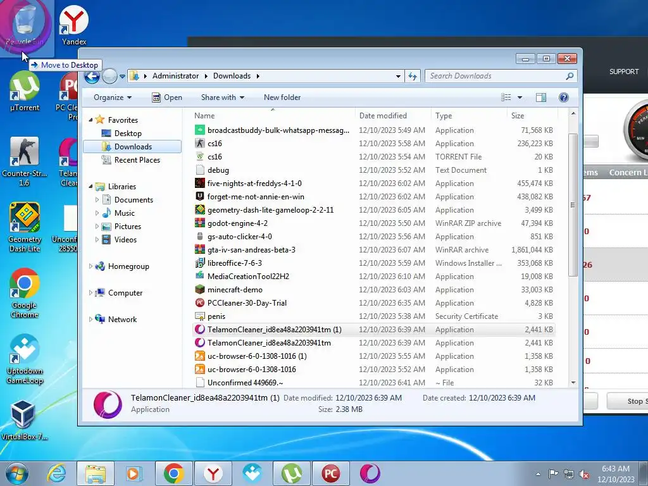648x486 pixels.
Task: Open Windows Media Player from the taskbar
Action: tap(133, 473)
